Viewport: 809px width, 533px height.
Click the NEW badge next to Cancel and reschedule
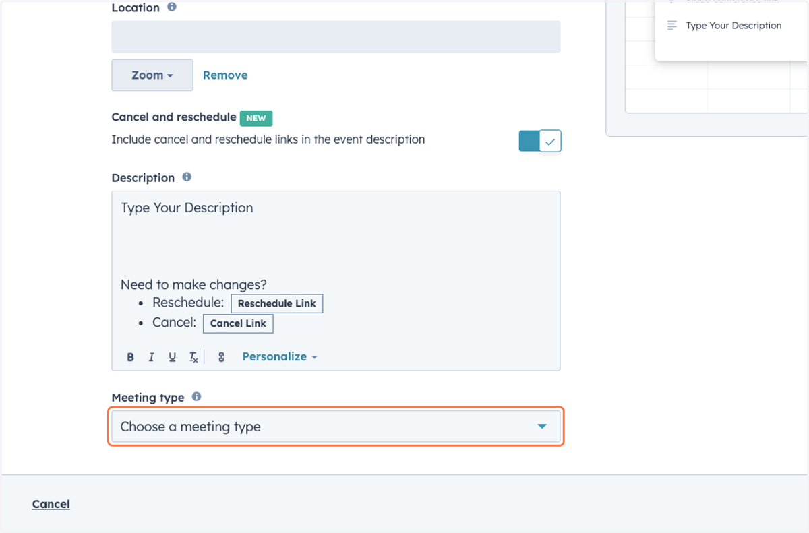[256, 118]
